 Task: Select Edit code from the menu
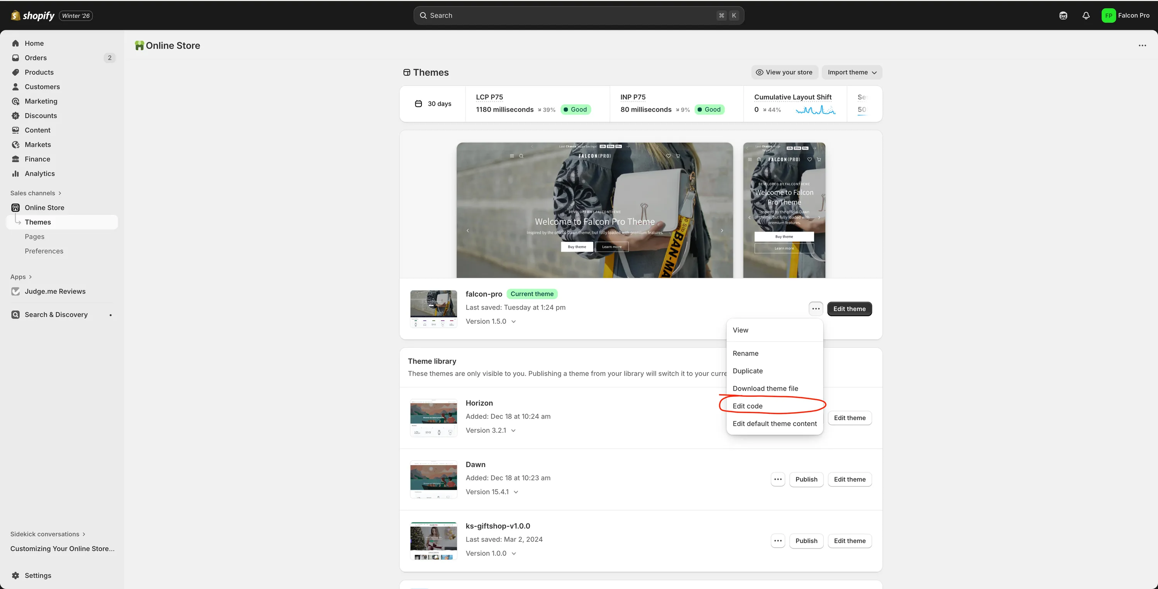[748, 406]
